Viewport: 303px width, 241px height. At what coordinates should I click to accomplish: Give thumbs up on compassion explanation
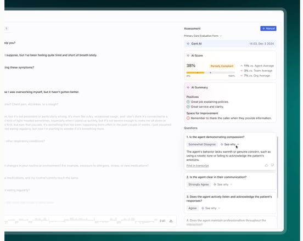[266, 165]
